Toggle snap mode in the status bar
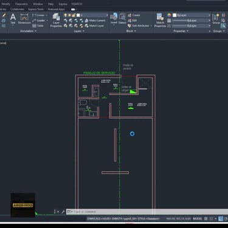This screenshot has height=228, width=228. (x=211, y=219)
